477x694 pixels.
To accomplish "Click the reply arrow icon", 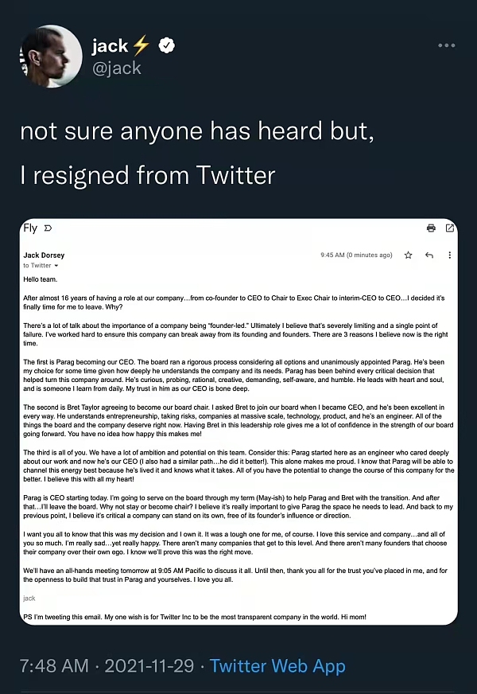I will [x=429, y=255].
